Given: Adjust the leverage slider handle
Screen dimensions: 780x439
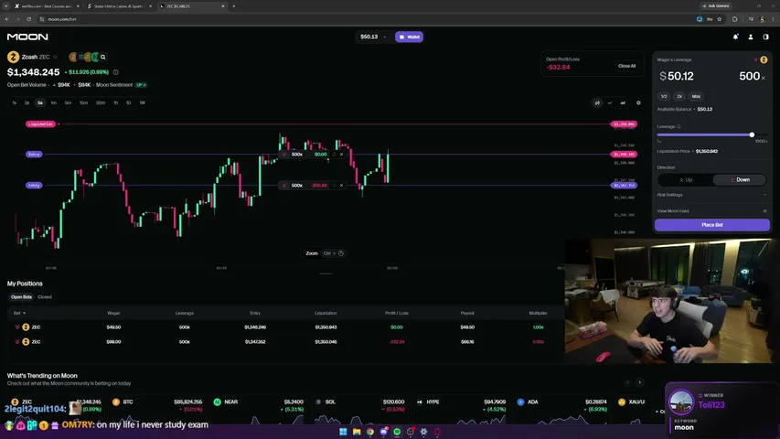Looking at the screenshot, I should tap(752, 134).
